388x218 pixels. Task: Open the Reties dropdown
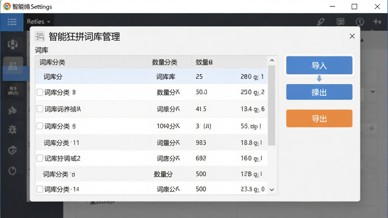[39, 22]
